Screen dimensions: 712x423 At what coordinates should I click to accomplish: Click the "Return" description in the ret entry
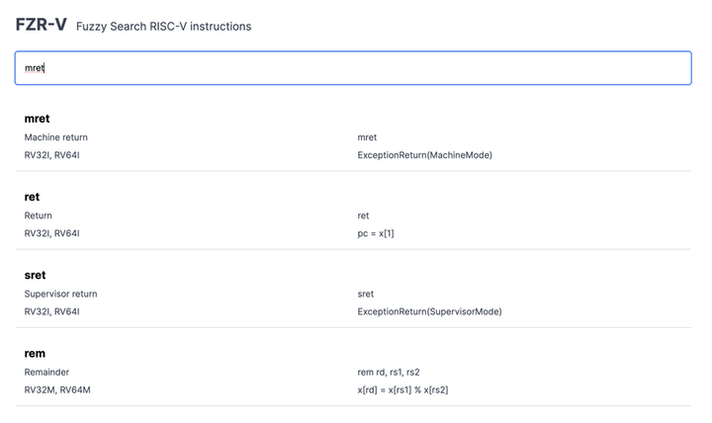pos(39,215)
